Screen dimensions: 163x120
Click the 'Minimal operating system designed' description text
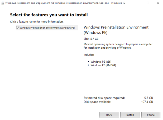118,46
